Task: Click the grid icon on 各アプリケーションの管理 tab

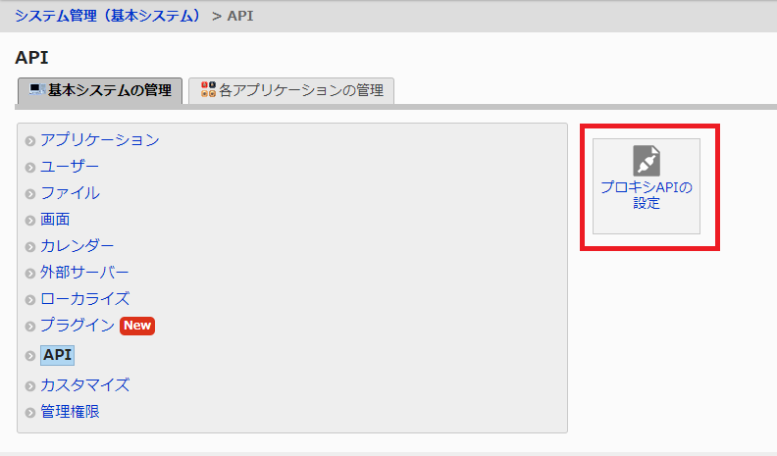Action: pyautogui.click(x=207, y=90)
